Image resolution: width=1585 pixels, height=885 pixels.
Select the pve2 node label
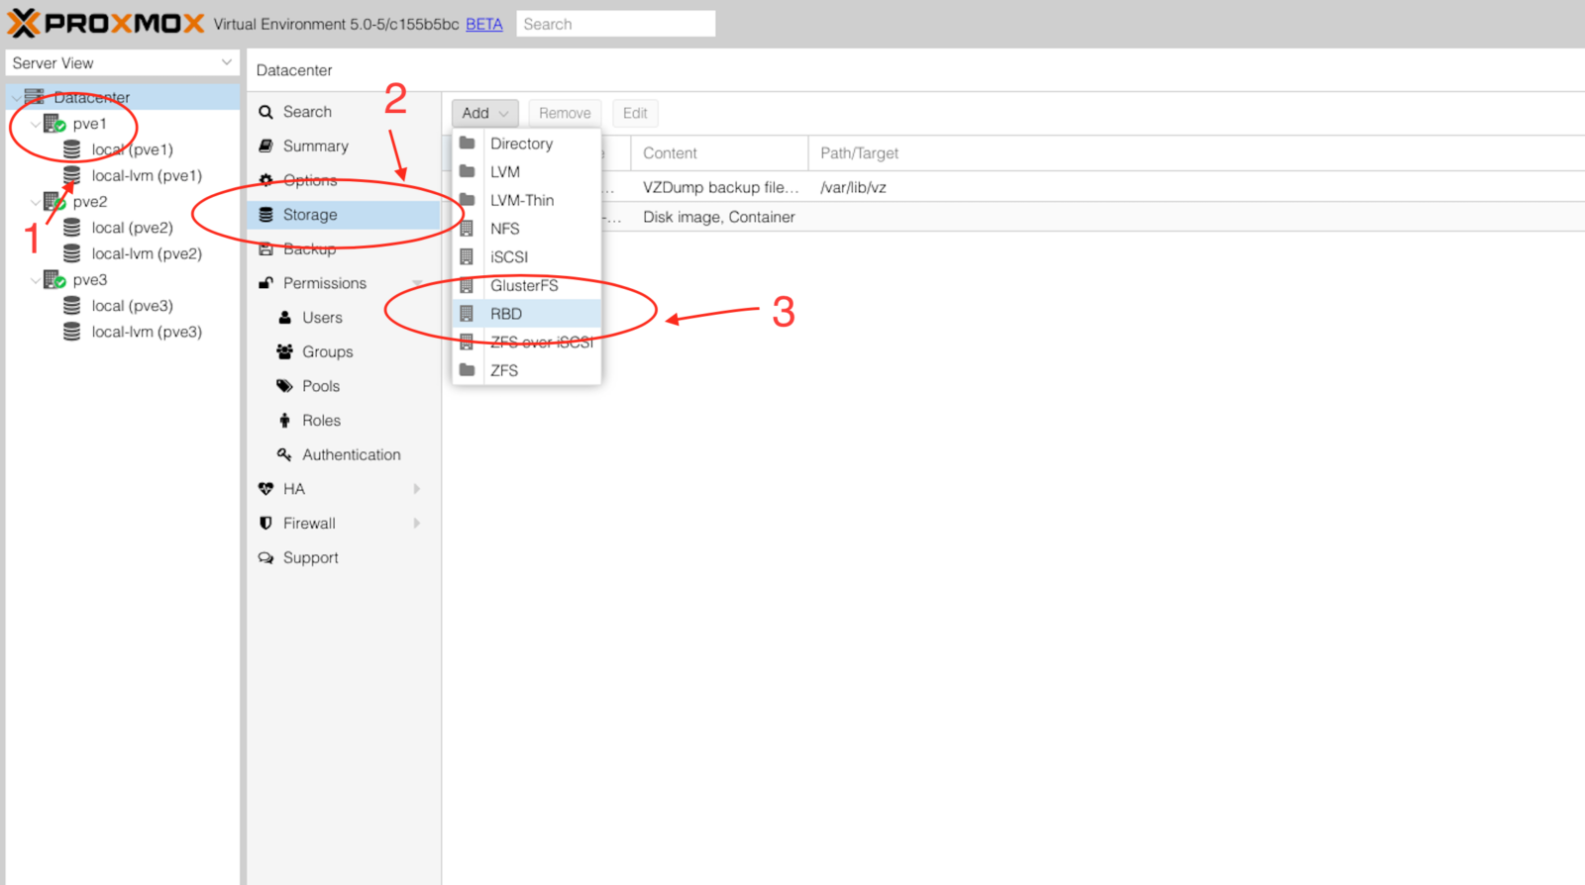[x=90, y=202]
